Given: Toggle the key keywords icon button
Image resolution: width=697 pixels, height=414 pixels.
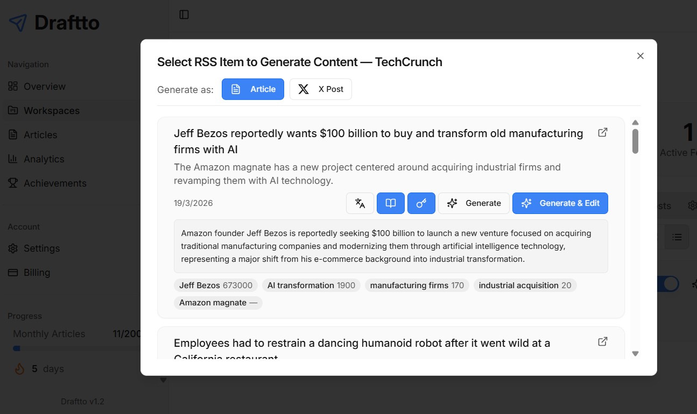Looking at the screenshot, I should [x=421, y=203].
